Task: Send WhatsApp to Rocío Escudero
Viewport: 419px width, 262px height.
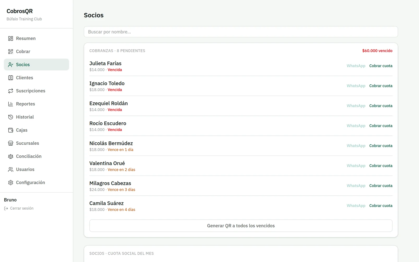Action: (x=356, y=126)
